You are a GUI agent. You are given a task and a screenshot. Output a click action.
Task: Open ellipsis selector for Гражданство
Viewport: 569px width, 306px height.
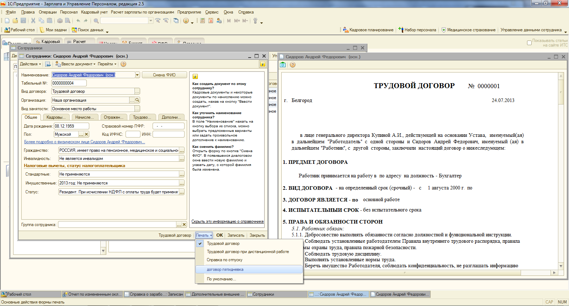(182, 151)
